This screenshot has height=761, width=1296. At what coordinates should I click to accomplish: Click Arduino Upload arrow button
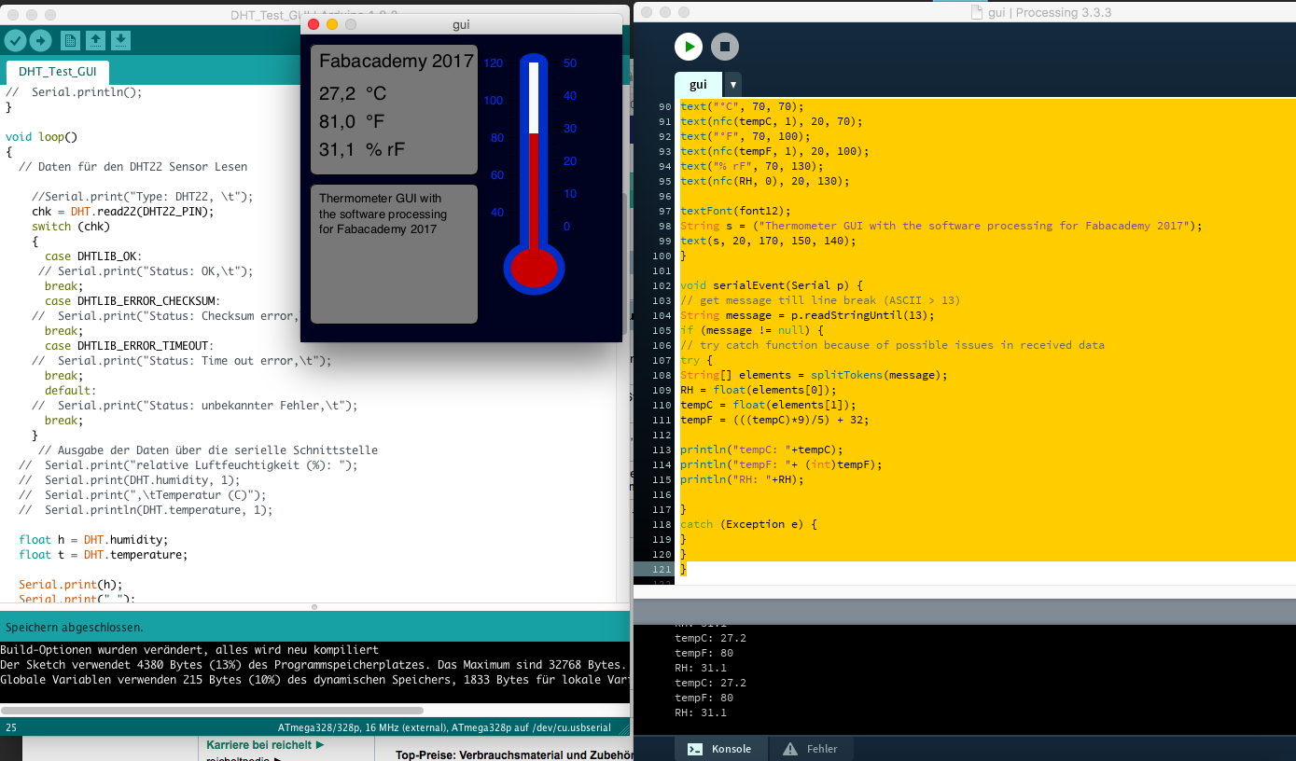pos(41,40)
